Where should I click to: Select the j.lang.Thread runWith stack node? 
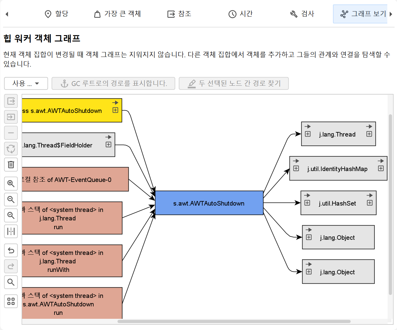(72, 261)
